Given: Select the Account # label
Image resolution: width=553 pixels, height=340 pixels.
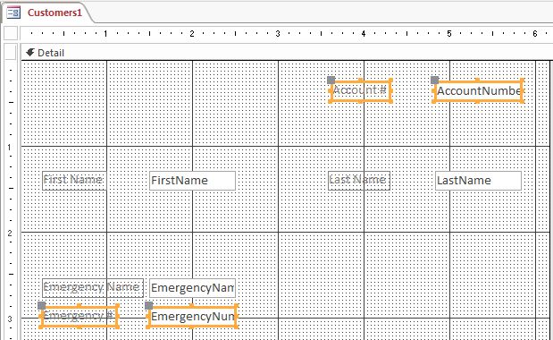Looking at the screenshot, I should [x=360, y=90].
